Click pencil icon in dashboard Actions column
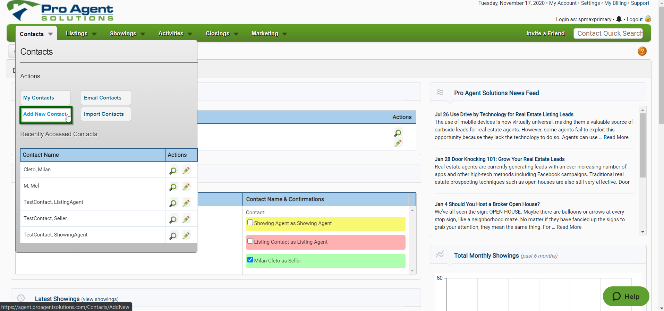The image size is (664, 311). (x=398, y=143)
